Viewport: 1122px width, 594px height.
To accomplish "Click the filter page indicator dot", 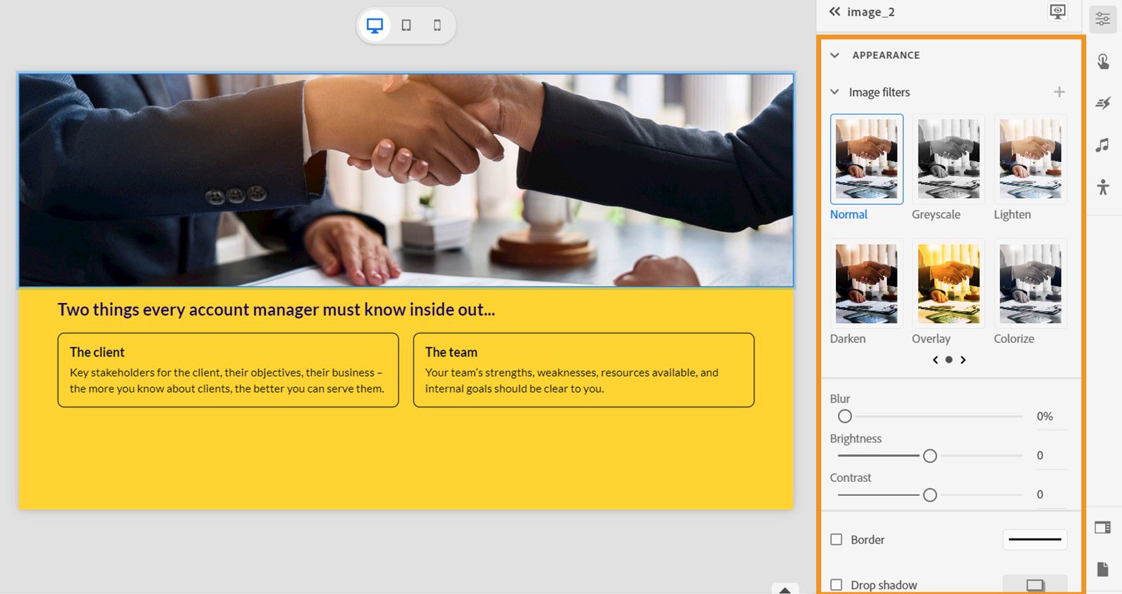I will tap(949, 360).
